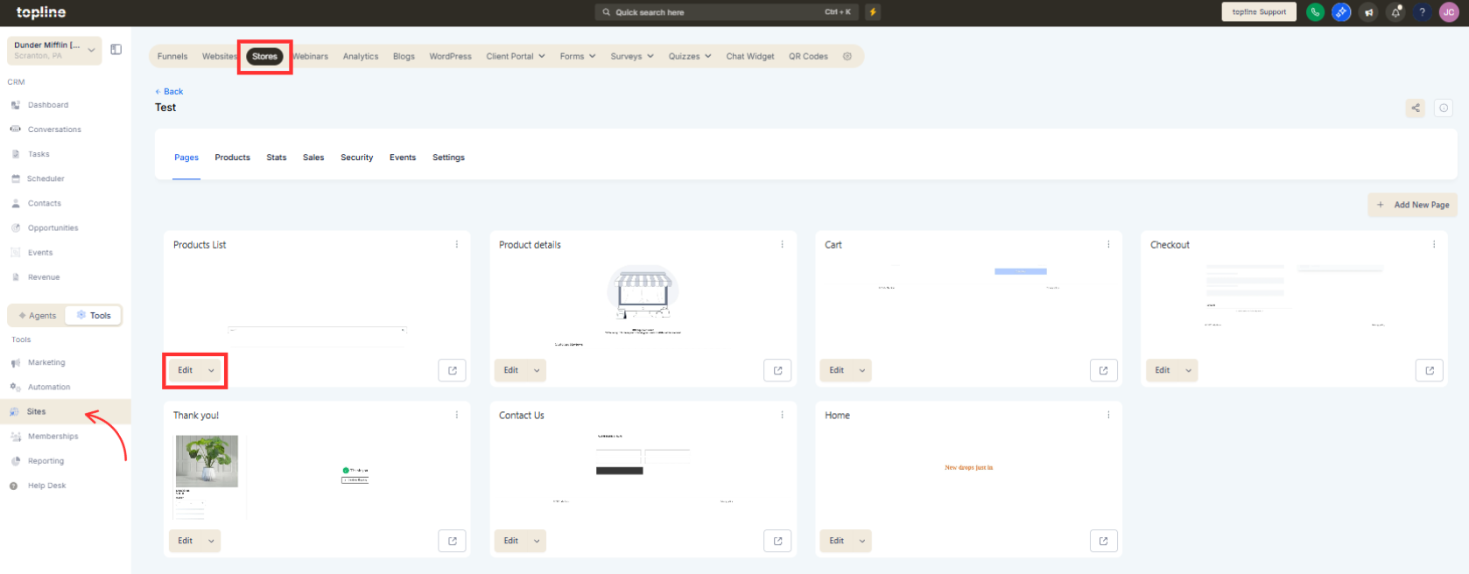Open QR Codes in top navigation
This screenshot has width=1469, height=574.
click(x=808, y=56)
